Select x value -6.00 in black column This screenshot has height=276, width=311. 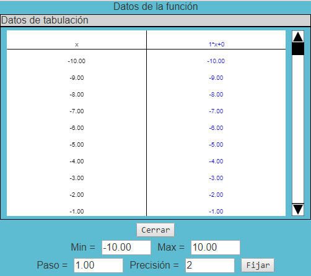pyautogui.click(x=77, y=128)
